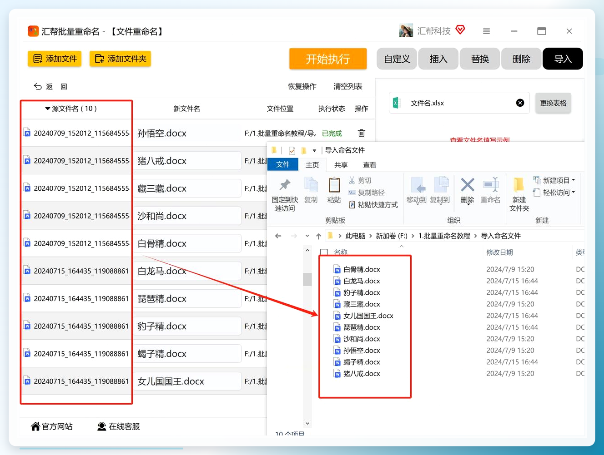Open the 官方网站 home link
Screen dimensions: 604x455
[51, 426]
